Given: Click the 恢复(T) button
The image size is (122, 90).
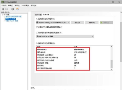Looking at the screenshot, I should (106, 23).
